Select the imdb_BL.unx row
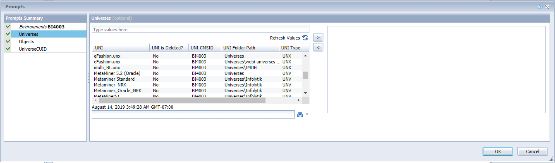This screenshot has height=163, width=555. pyautogui.click(x=197, y=68)
